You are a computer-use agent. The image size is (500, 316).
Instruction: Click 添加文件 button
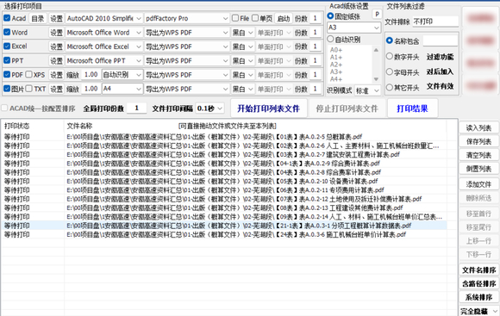tap(478, 184)
